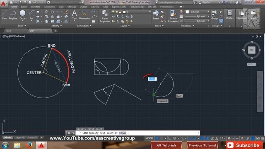The width and height of the screenshot is (265, 149).
Task: Click the Plot printer icon in Quick Access
Action: 30,2
